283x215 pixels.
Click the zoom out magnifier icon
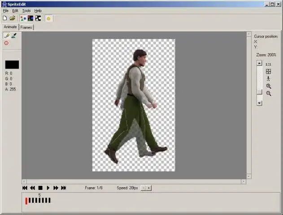tap(269, 93)
